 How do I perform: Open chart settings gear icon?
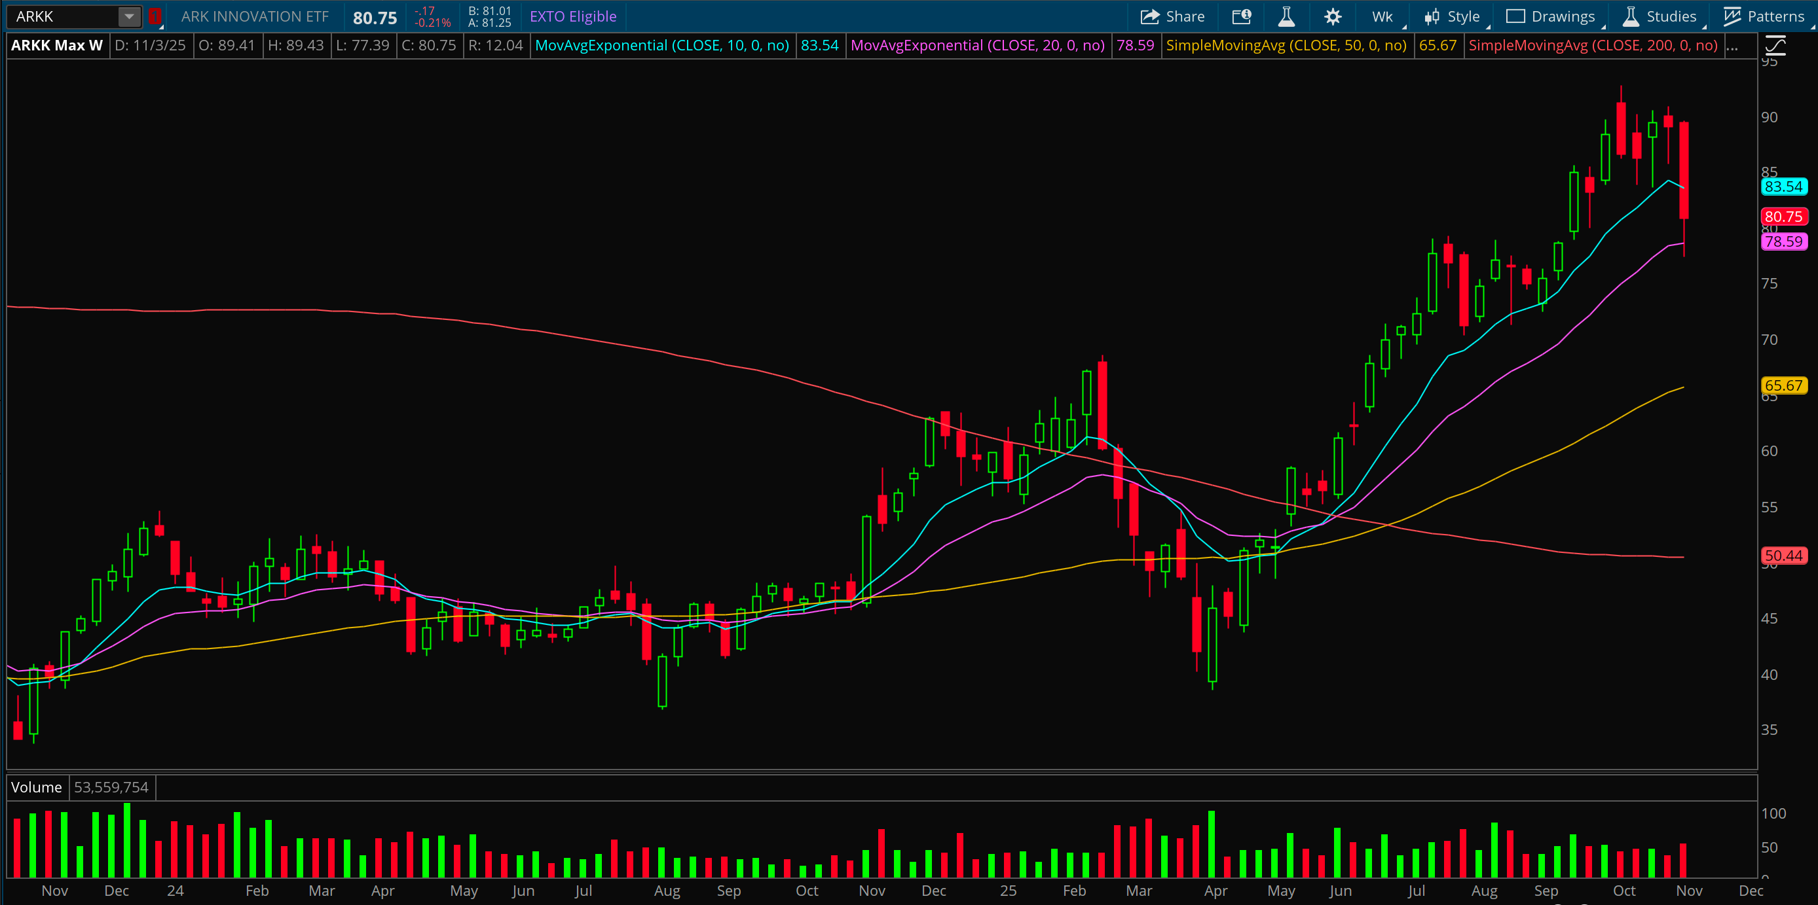[x=1333, y=16]
